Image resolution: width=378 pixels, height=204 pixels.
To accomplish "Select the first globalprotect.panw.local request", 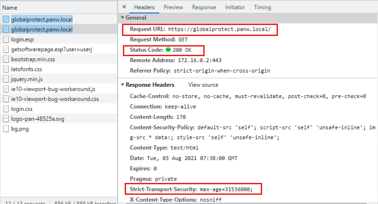I will 42,19.
